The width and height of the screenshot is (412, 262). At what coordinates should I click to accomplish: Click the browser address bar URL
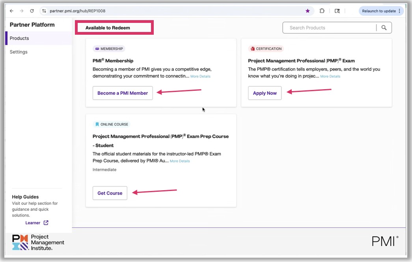[x=78, y=11]
